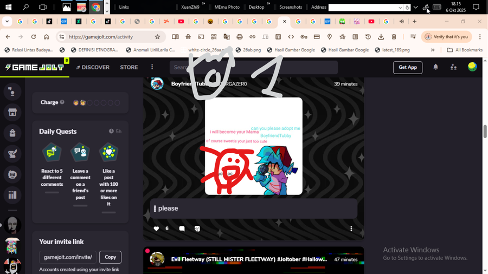The image size is (488, 274).
Task: Click the Game Jolt search field
Action: tap(253, 67)
